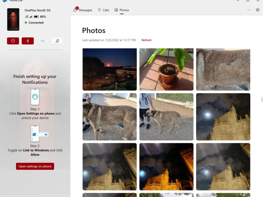Maximize the Phone Link window
The height and width of the screenshot is (197, 263).
click(x=248, y=1)
